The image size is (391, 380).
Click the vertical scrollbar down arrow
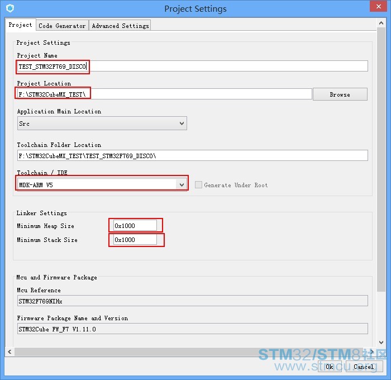pyautogui.click(x=381, y=343)
